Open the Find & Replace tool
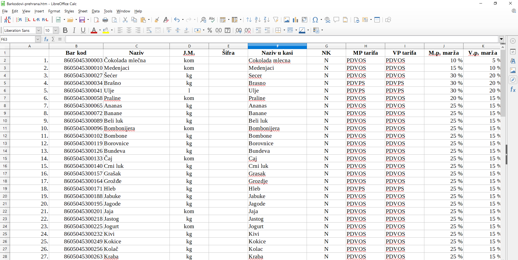The image size is (518, 260). 203,20
